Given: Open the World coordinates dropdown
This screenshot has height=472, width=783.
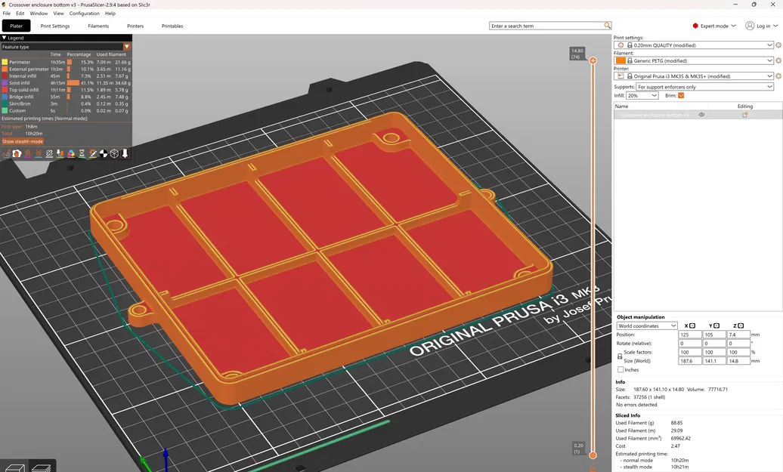Looking at the screenshot, I should tap(647, 325).
